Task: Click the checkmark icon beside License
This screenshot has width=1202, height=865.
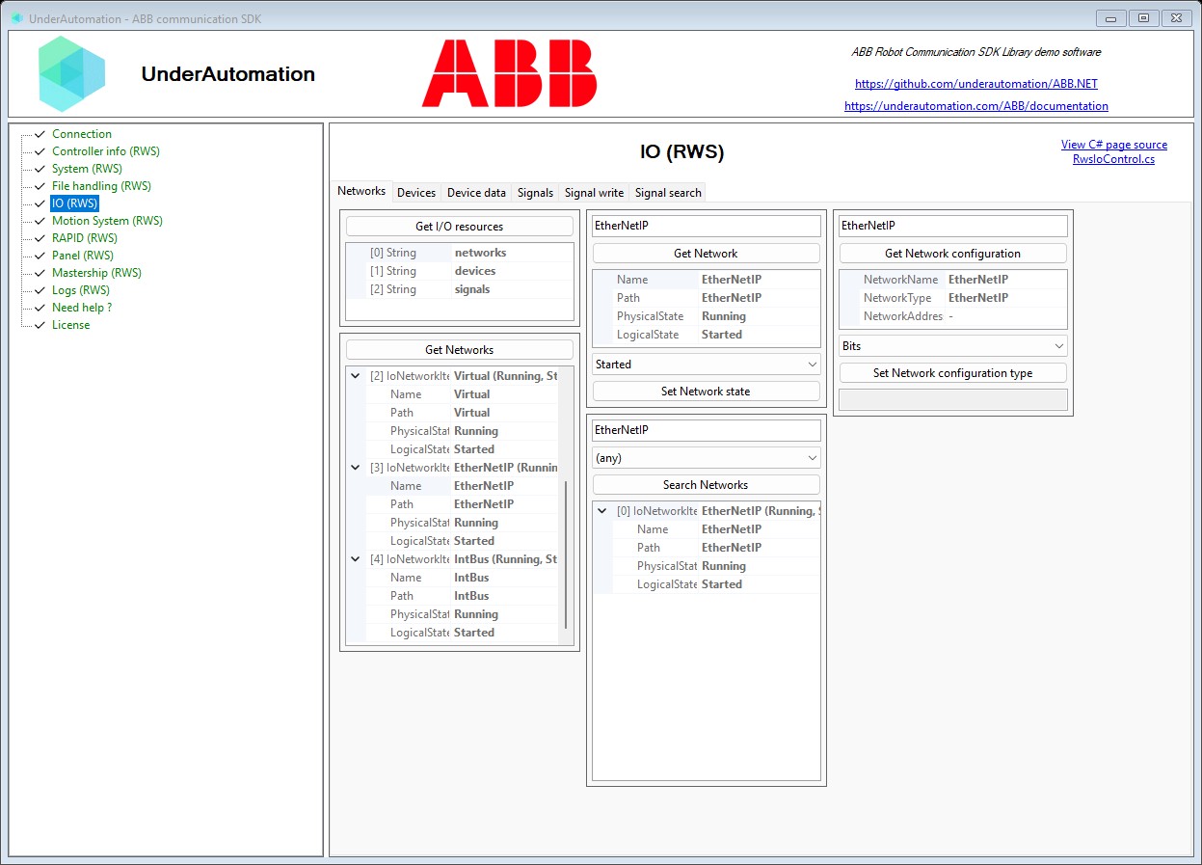Action: (40, 325)
